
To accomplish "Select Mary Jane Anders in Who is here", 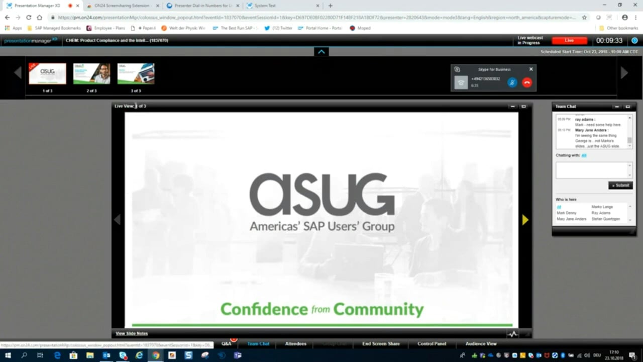I will pos(571,219).
